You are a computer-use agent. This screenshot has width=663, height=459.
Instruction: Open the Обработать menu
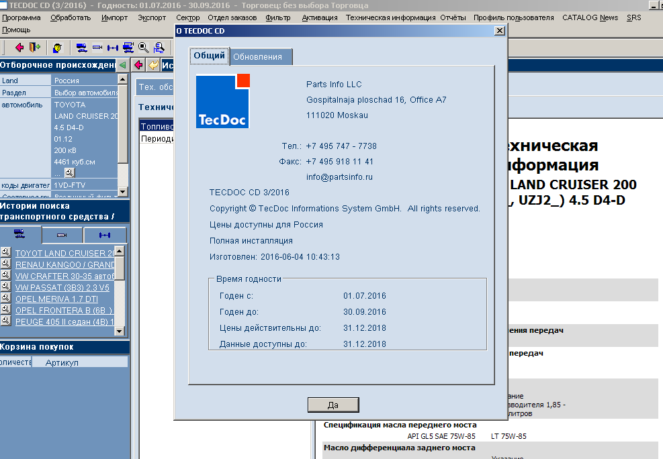click(71, 17)
